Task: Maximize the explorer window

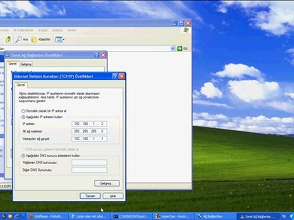Action: pyautogui.click(x=181, y=23)
